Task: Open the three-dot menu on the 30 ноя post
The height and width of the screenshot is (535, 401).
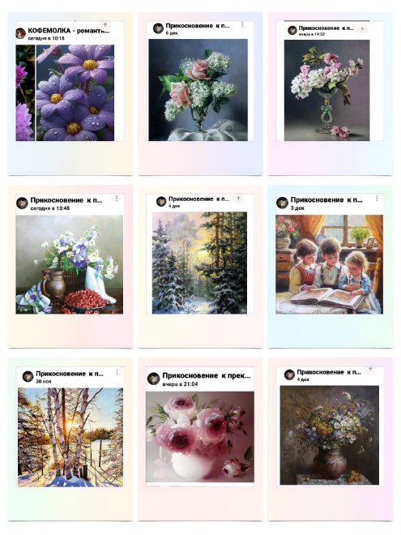Action: click(117, 372)
